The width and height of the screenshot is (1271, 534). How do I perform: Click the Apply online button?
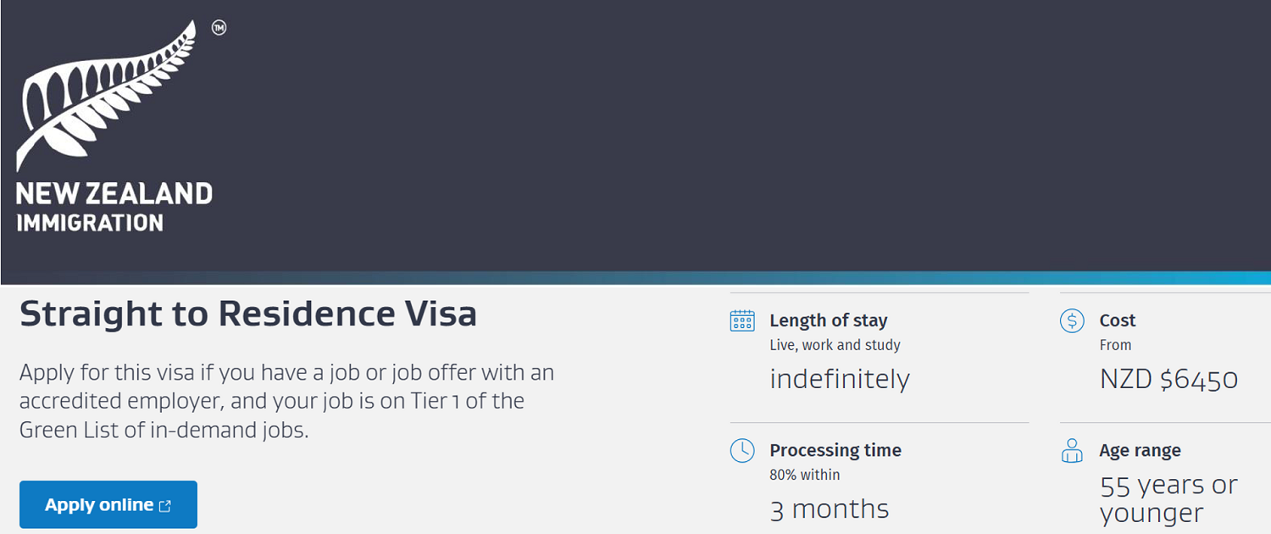pos(108,504)
